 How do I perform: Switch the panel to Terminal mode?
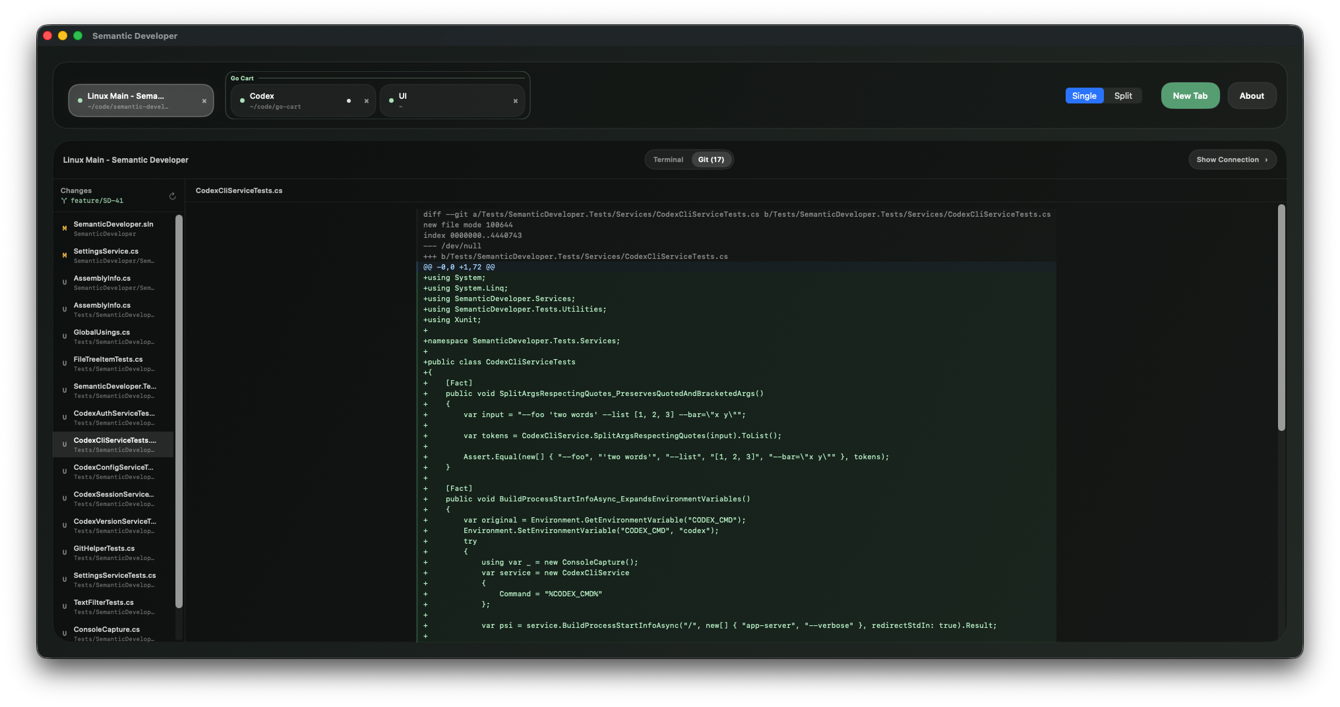[x=667, y=159]
